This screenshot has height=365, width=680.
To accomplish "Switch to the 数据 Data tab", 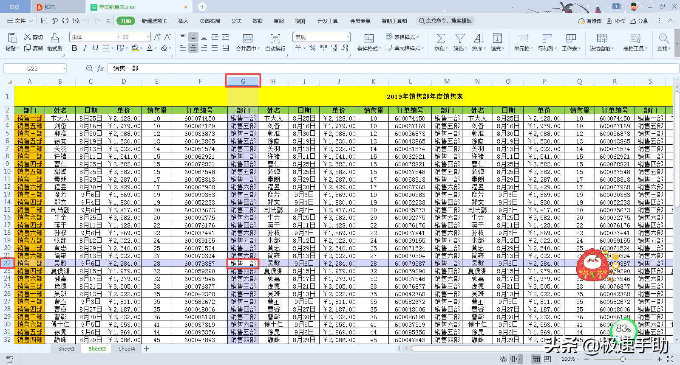I will click(258, 21).
